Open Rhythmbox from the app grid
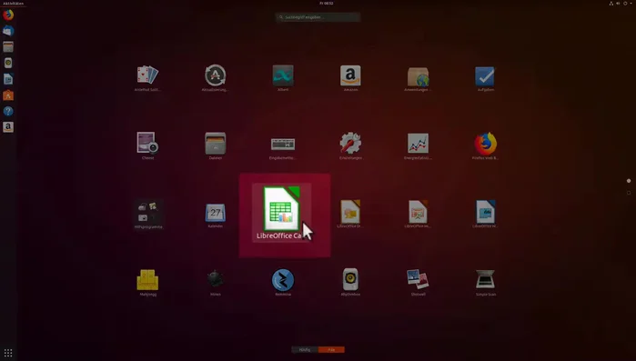Viewport: 636px width, 361px height. pos(350,283)
